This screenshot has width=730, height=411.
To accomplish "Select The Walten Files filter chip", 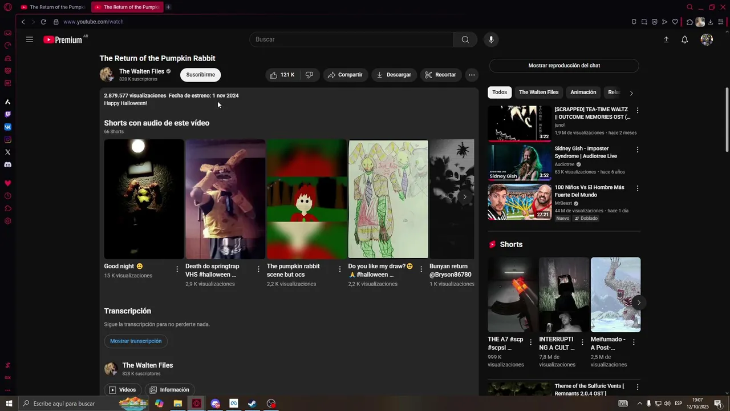I will tap(538, 92).
